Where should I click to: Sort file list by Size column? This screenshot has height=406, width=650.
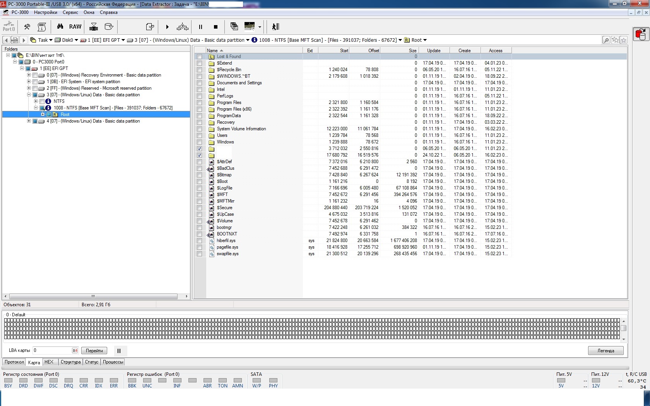[x=399, y=51]
